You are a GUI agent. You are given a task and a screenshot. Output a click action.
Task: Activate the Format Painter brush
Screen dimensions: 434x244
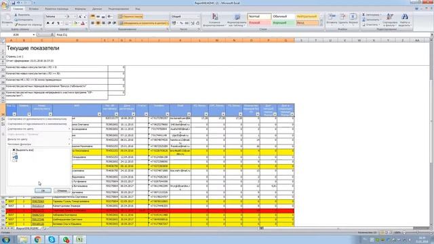[16, 24]
